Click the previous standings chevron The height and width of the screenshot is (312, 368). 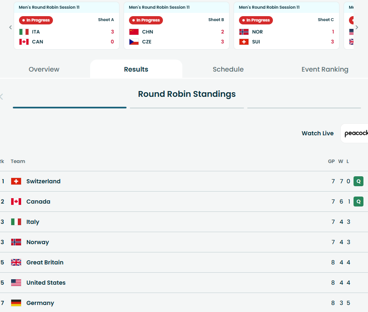point(1,96)
